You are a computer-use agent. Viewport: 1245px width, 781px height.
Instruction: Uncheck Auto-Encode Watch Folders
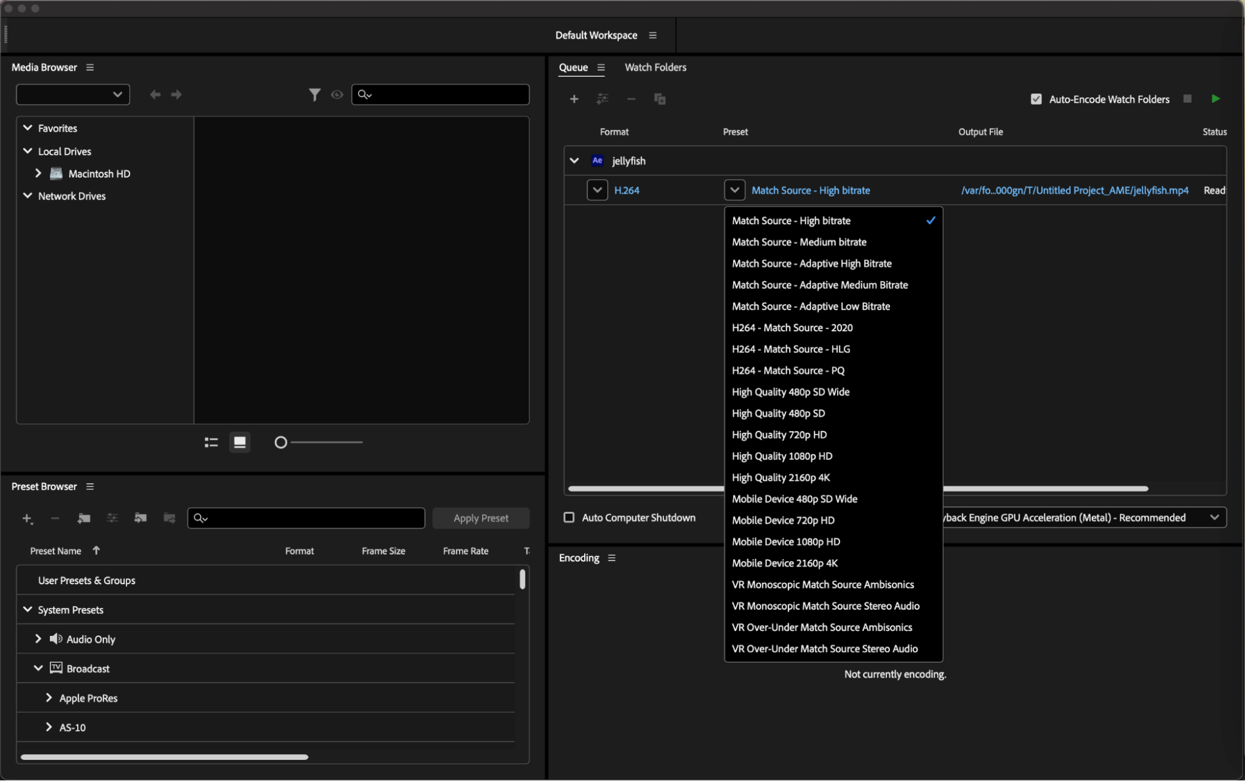pyautogui.click(x=1036, y=99)
